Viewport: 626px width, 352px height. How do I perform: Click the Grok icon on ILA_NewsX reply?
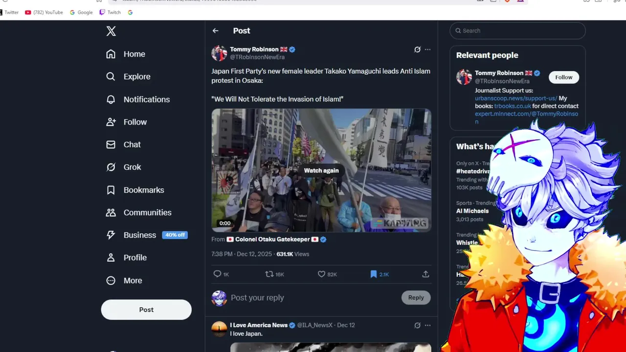pos(417,325)
